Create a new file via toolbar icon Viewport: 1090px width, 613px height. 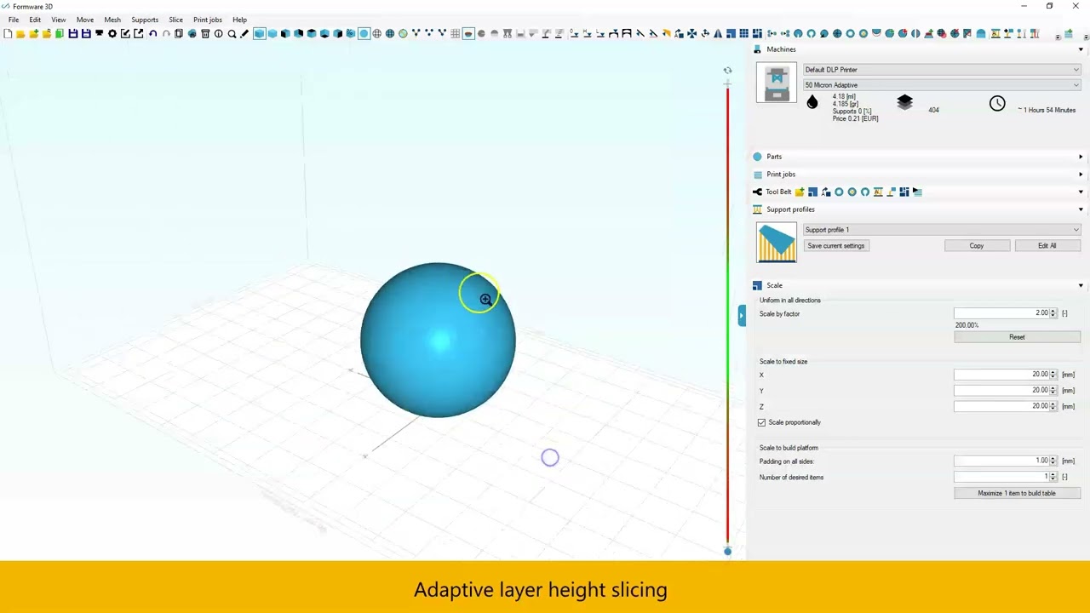[8, 33]
